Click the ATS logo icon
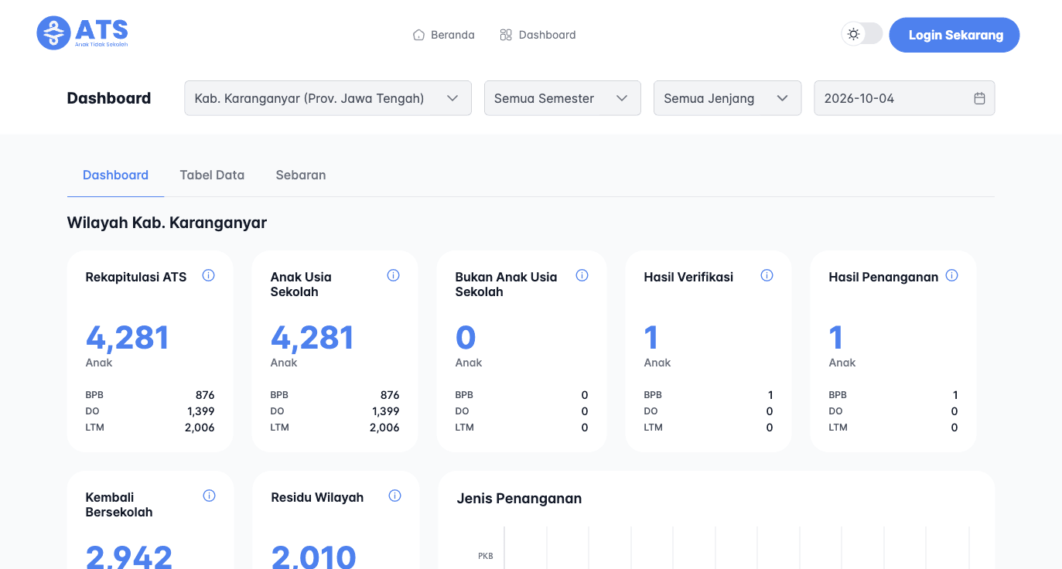The width and height of the screenshot is (1062, 569). 53,33
